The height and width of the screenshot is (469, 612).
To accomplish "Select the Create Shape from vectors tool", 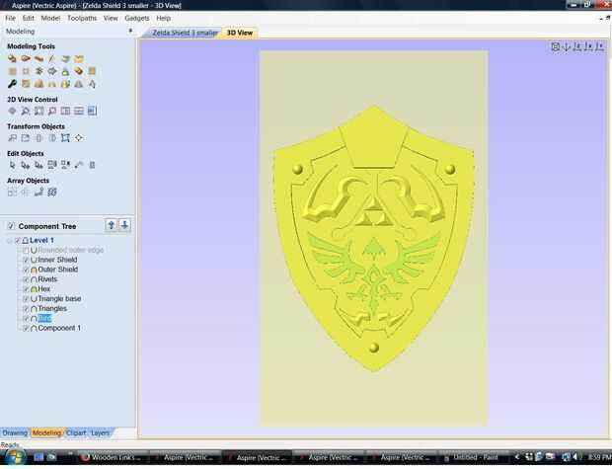I will (x=12, y=59).
